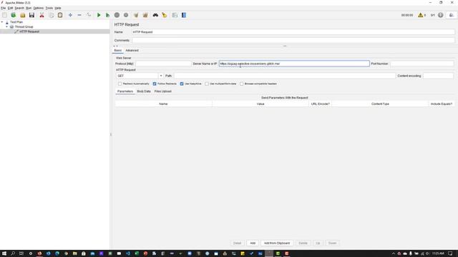Select Thread Group in the tree
The image size is (458, 257).
coord(24,27)
